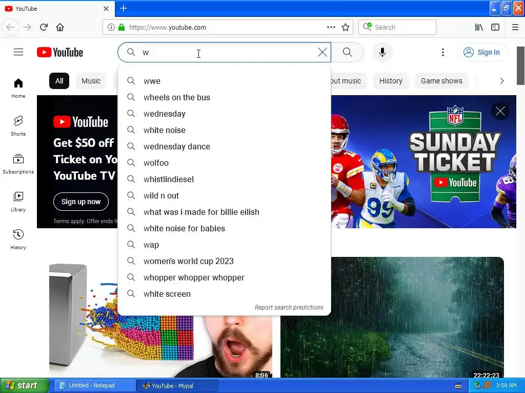Choose the 'wap' suggestion

[x=225, y=245]
